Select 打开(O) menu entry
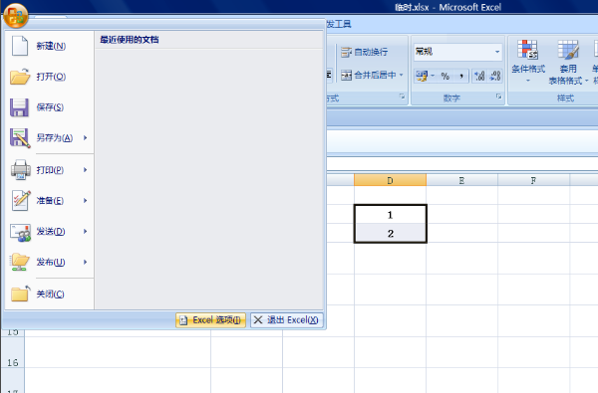Image resolution: width=598 pixels, height=393 pixels. coord(49,77)
